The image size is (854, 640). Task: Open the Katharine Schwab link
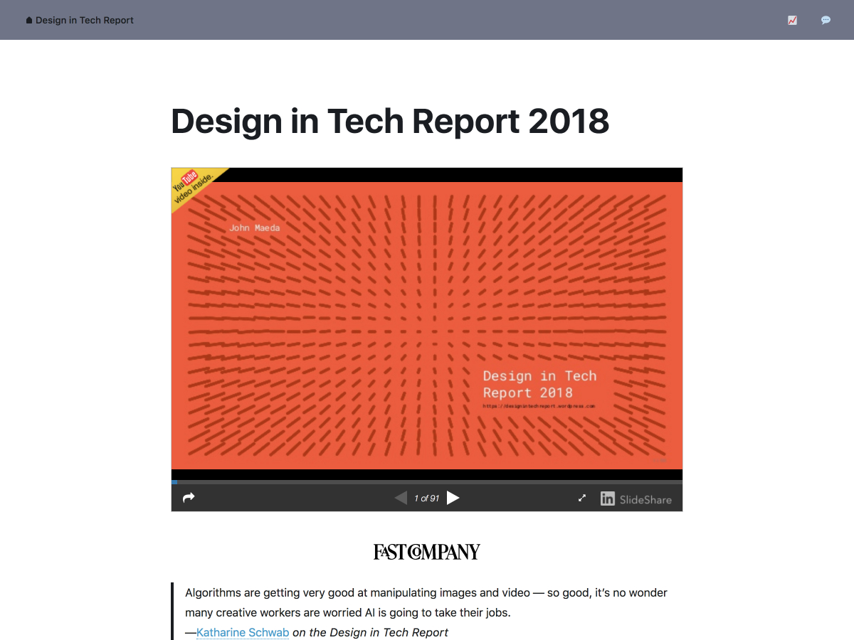point(243,632)
